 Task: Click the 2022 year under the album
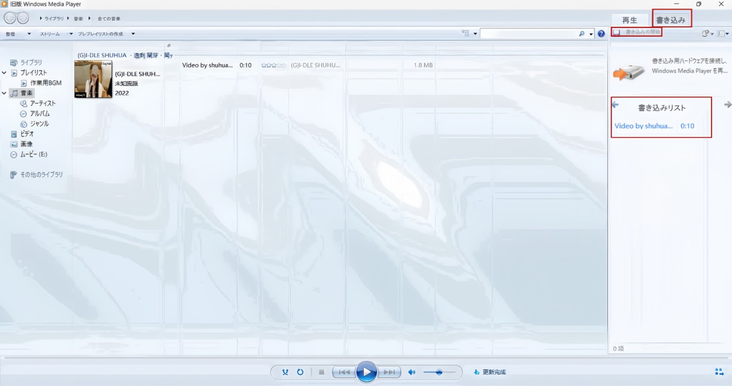(122, 93)
